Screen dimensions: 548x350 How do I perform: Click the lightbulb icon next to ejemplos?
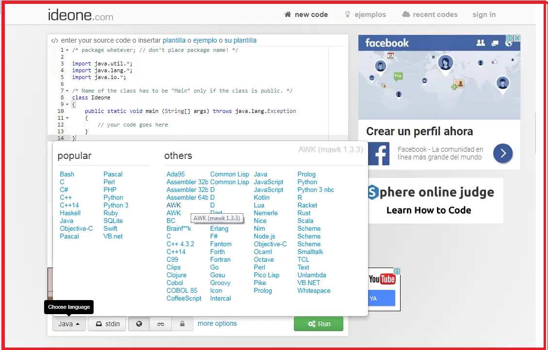pyautogui.click(x=347, y=15)
